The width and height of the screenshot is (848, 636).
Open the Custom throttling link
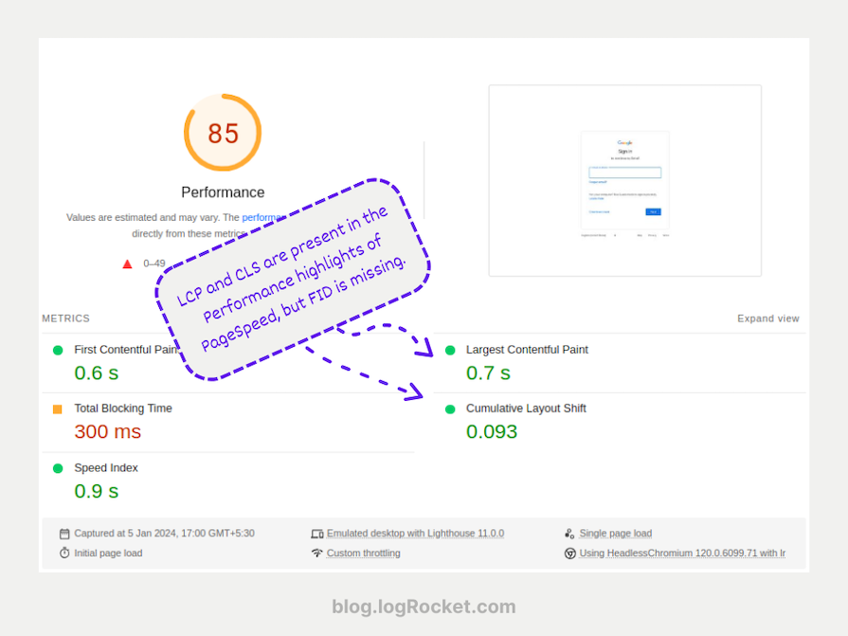[x=363, y=553]
